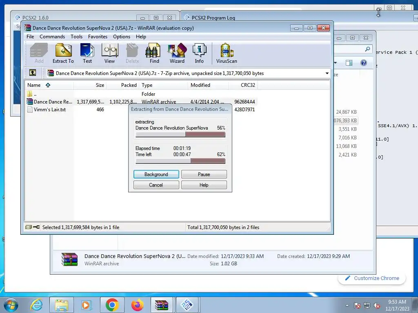The height and width of the screenshot is (313, 418).
Task: Click the 24,867 KB size in Explorer
Action: 346,112
